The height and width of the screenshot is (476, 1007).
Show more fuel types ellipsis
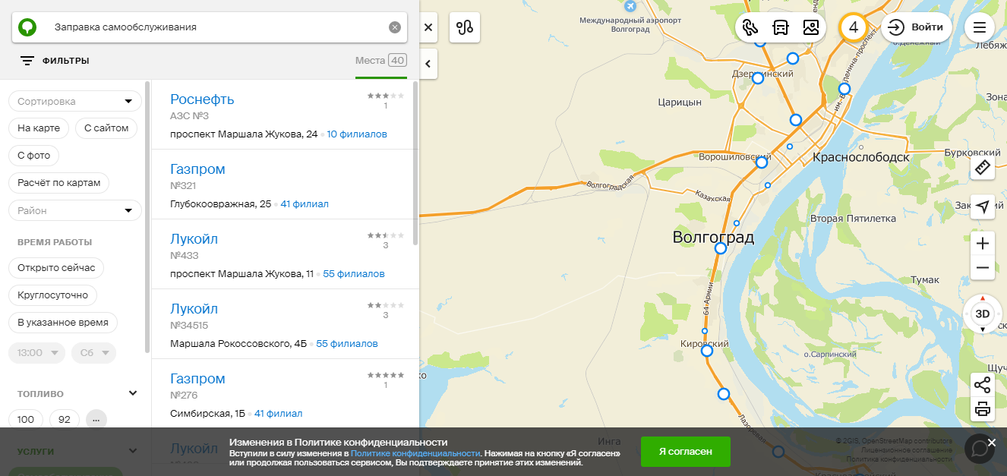[96, 419]
